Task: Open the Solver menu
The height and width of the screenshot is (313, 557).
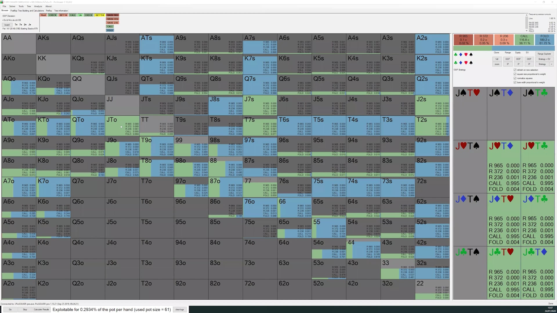Action: [12, 6]
